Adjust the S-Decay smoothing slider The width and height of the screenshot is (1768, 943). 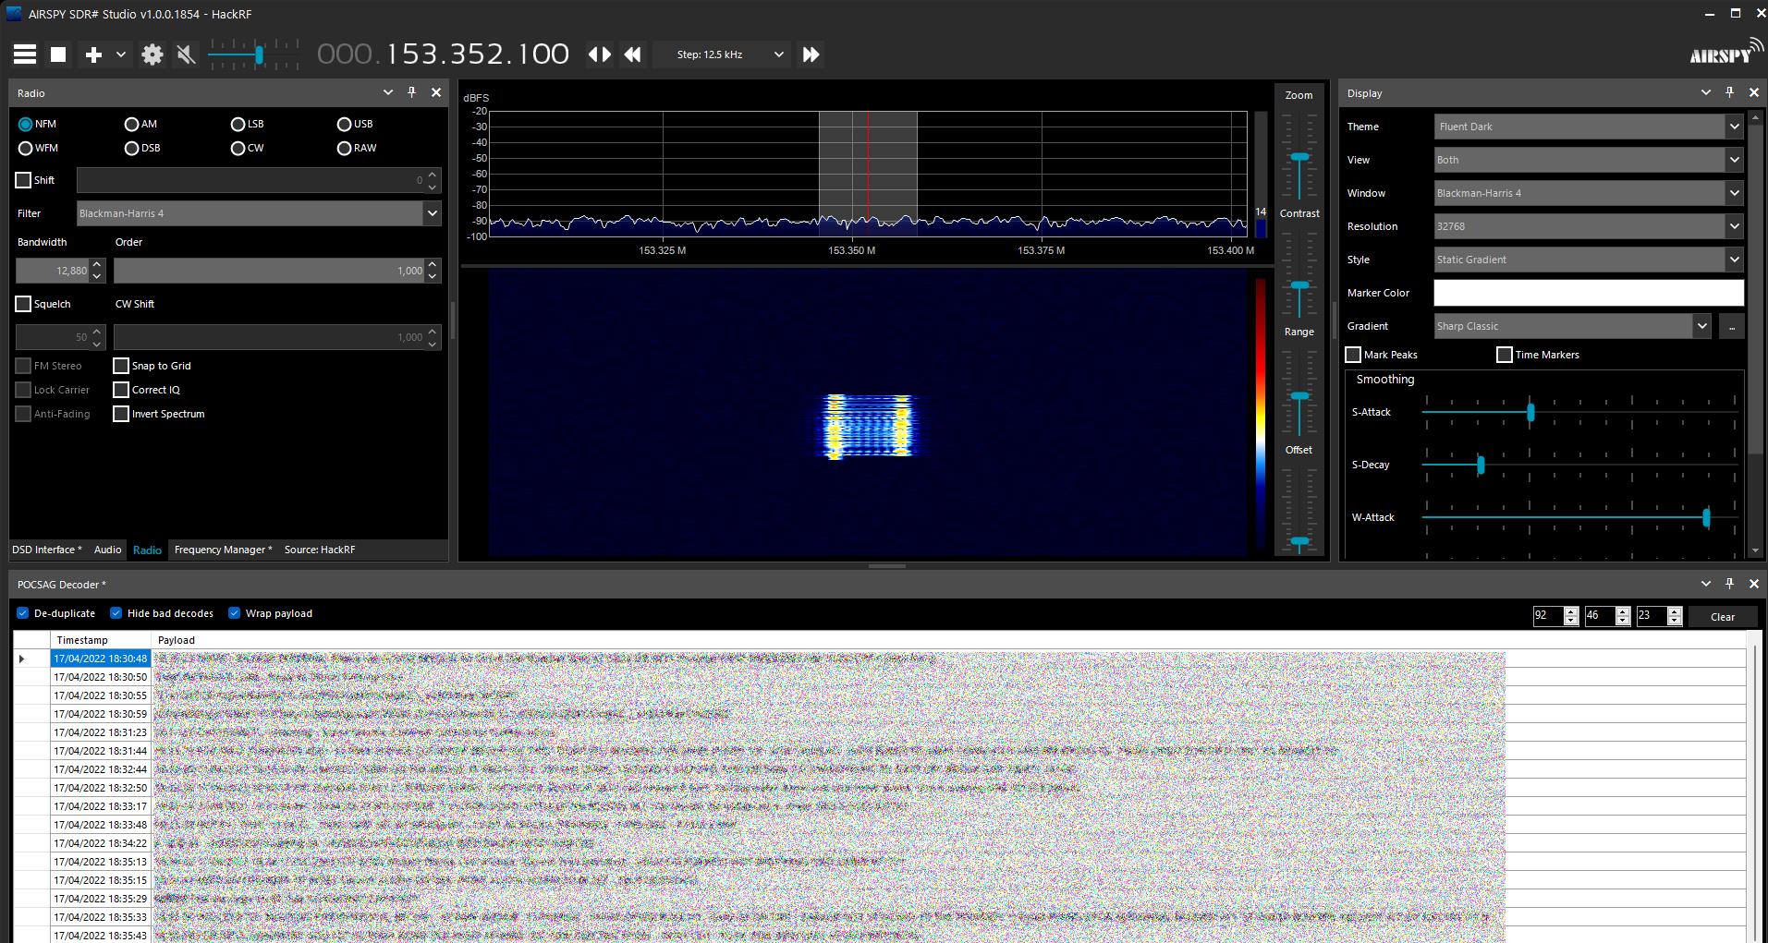click(x=1481, y=465)
